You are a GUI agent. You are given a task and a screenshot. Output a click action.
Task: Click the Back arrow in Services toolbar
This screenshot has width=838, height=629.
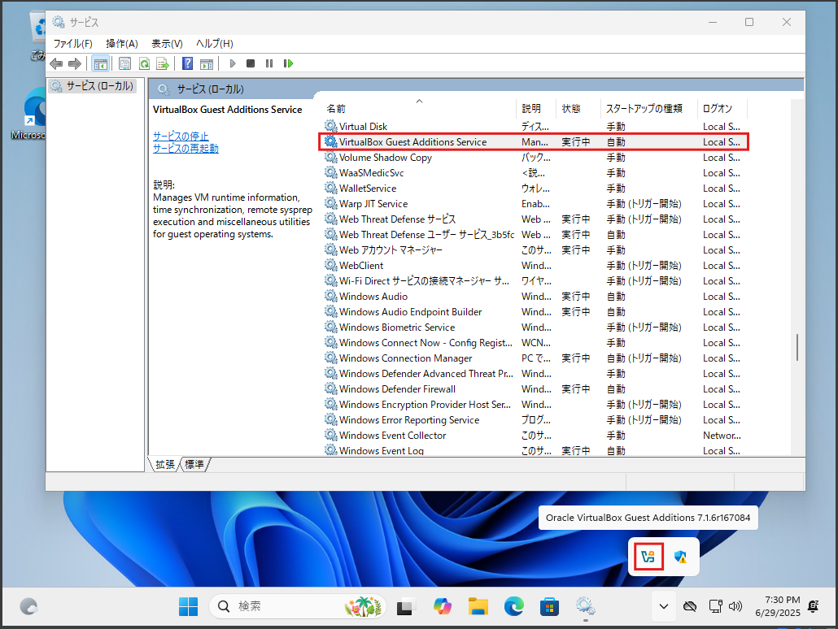tap(56, 64)
